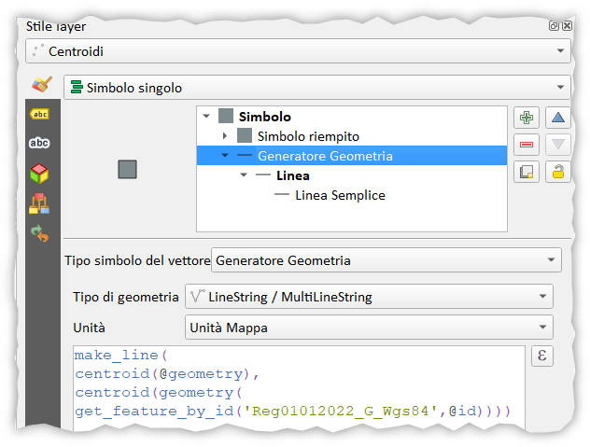Screen dimensions: 590x447
Task: Open the style History arrows tab
Action: point(39,232)
